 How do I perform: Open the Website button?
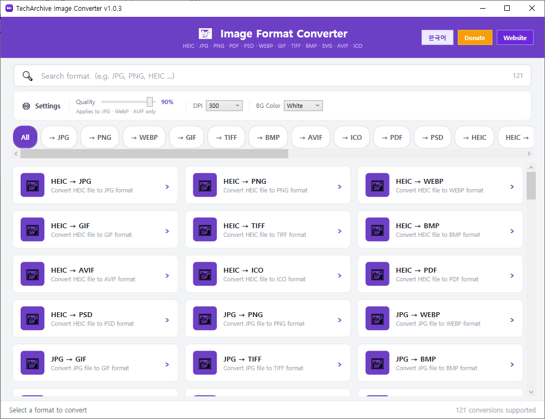click(515, 38)
